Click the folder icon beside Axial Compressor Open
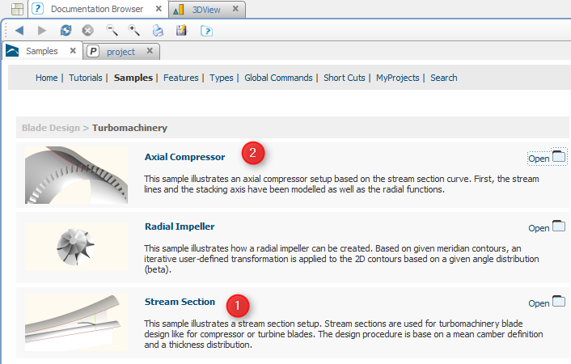The height and width of the screenshot is (364, 571). point(559,156)
